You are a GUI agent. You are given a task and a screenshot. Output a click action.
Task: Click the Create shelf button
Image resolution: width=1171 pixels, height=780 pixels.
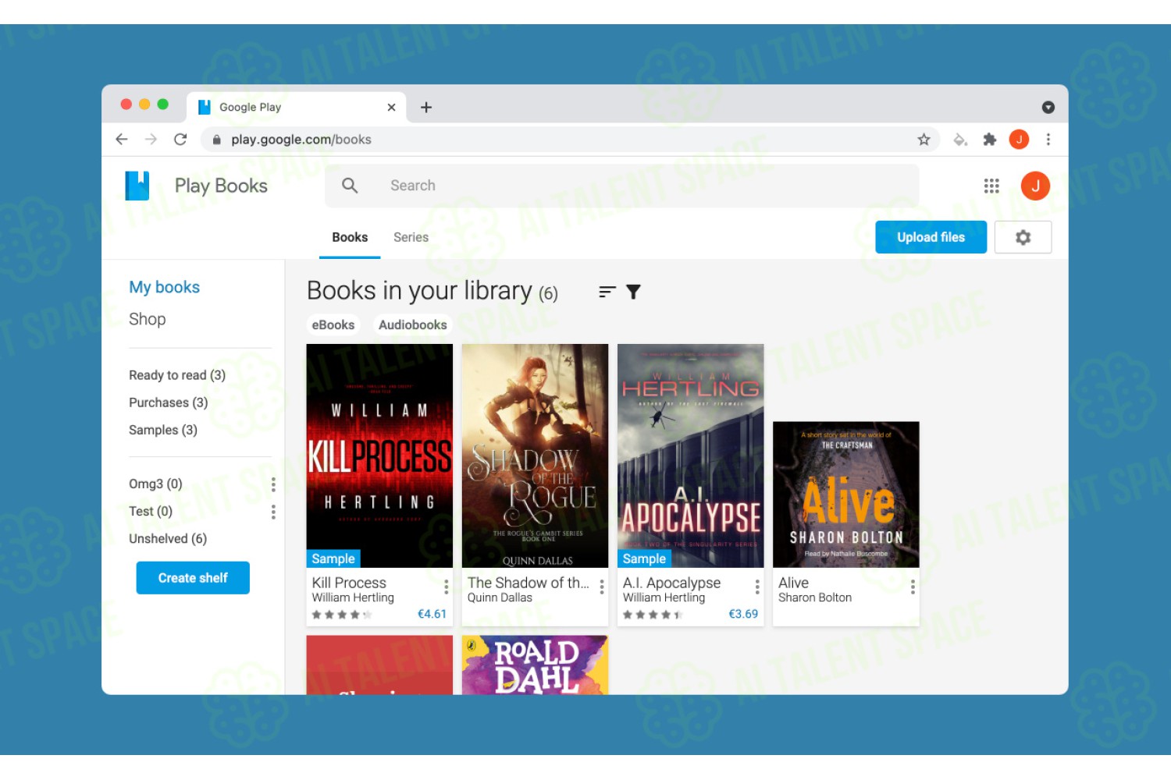[x=193, y=578]
